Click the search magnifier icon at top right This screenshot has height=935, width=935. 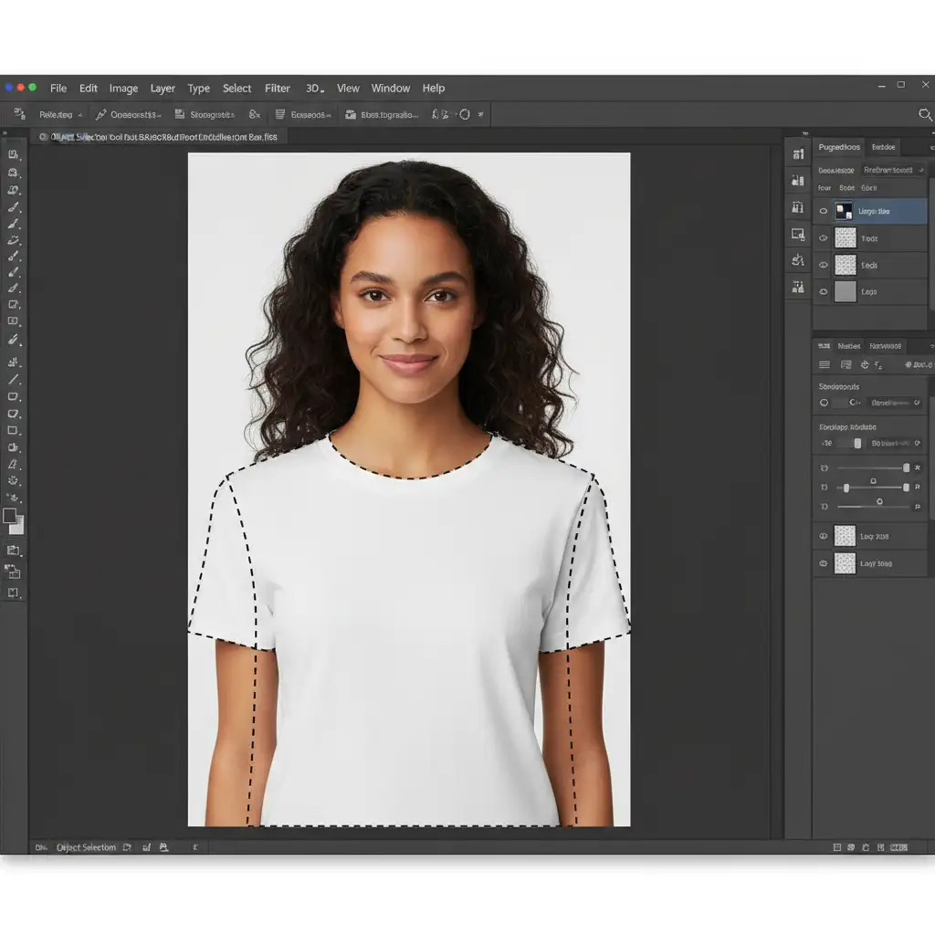pos(923,114)
